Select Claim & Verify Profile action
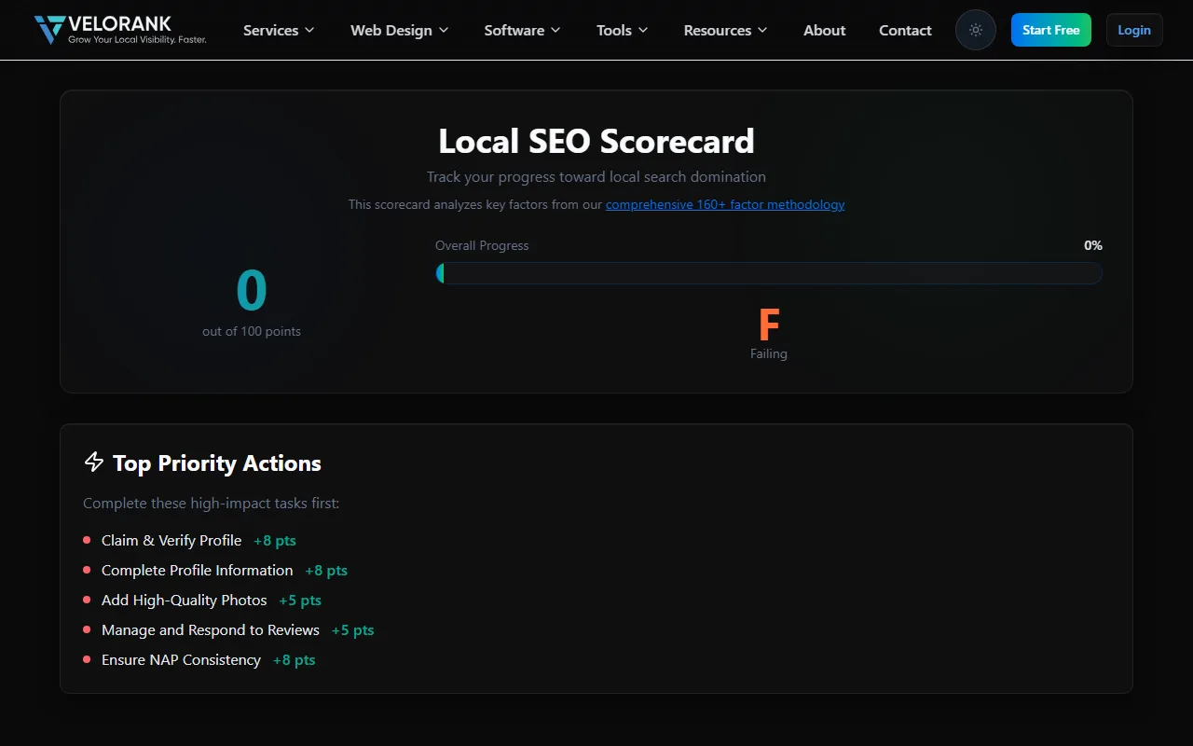 (x=171, y=541)
